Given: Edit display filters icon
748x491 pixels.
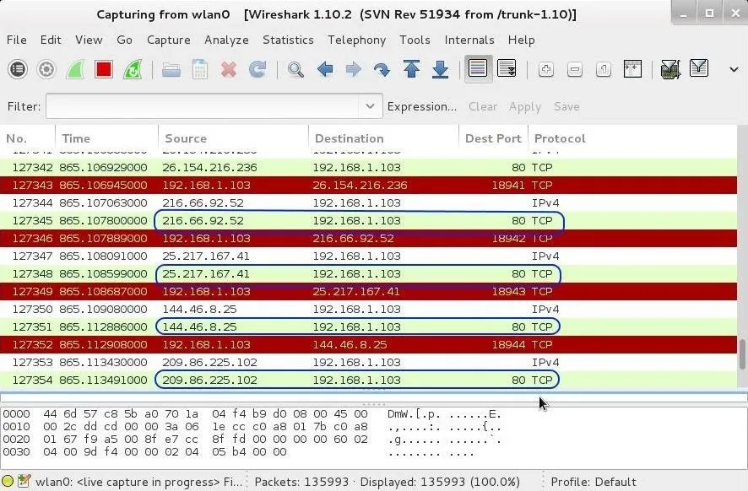Looking at the screenshot, I should [x=699, y=67].
